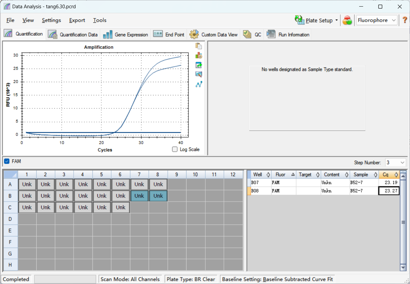The height and width of the screenshot is (284, 410).
Task: Select plate row H header
Action: click(x=10, y=265)
